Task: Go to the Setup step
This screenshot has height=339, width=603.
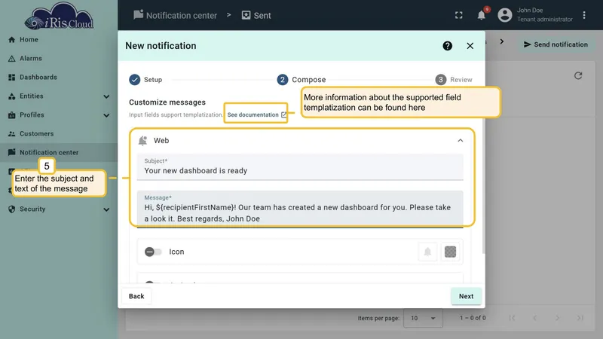Action: pos(145,80)
